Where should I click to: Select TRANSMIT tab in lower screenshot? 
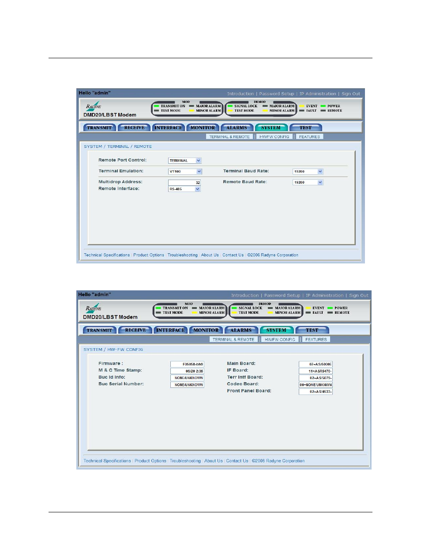[x=99, y=330]
